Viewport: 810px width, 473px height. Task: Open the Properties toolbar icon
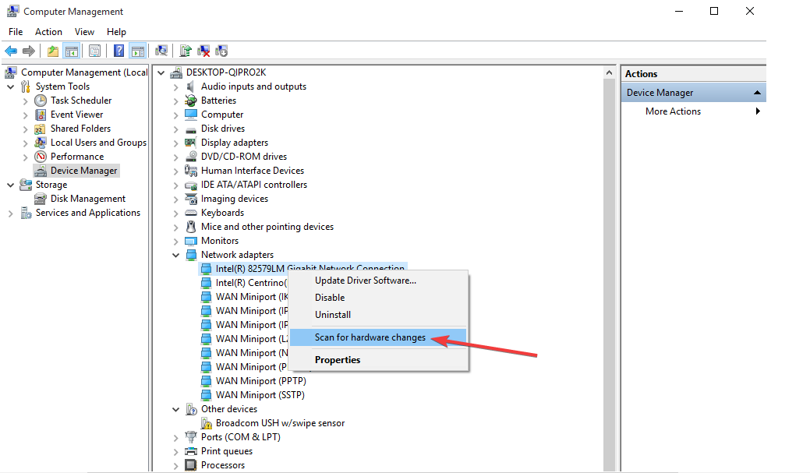(94, 51)
